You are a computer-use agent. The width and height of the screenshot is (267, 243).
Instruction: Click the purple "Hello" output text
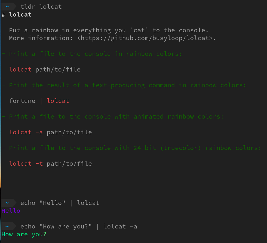(11, 211)
